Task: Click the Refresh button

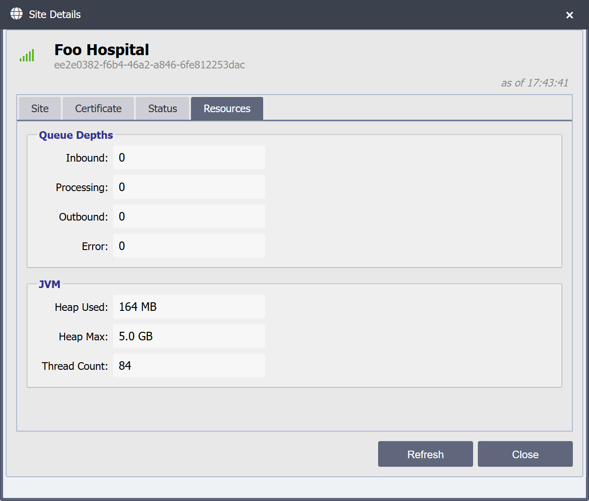Action: pos(426,454)
